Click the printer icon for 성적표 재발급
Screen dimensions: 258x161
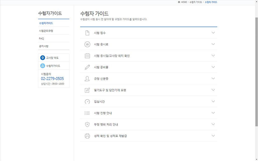pyautogui.click(x=87, y=136)
